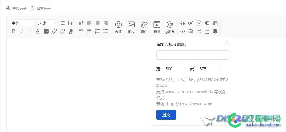Viewport: 286px width, 132px height.
Task: Click the @朋友 mention button
Action: (170, 27)
